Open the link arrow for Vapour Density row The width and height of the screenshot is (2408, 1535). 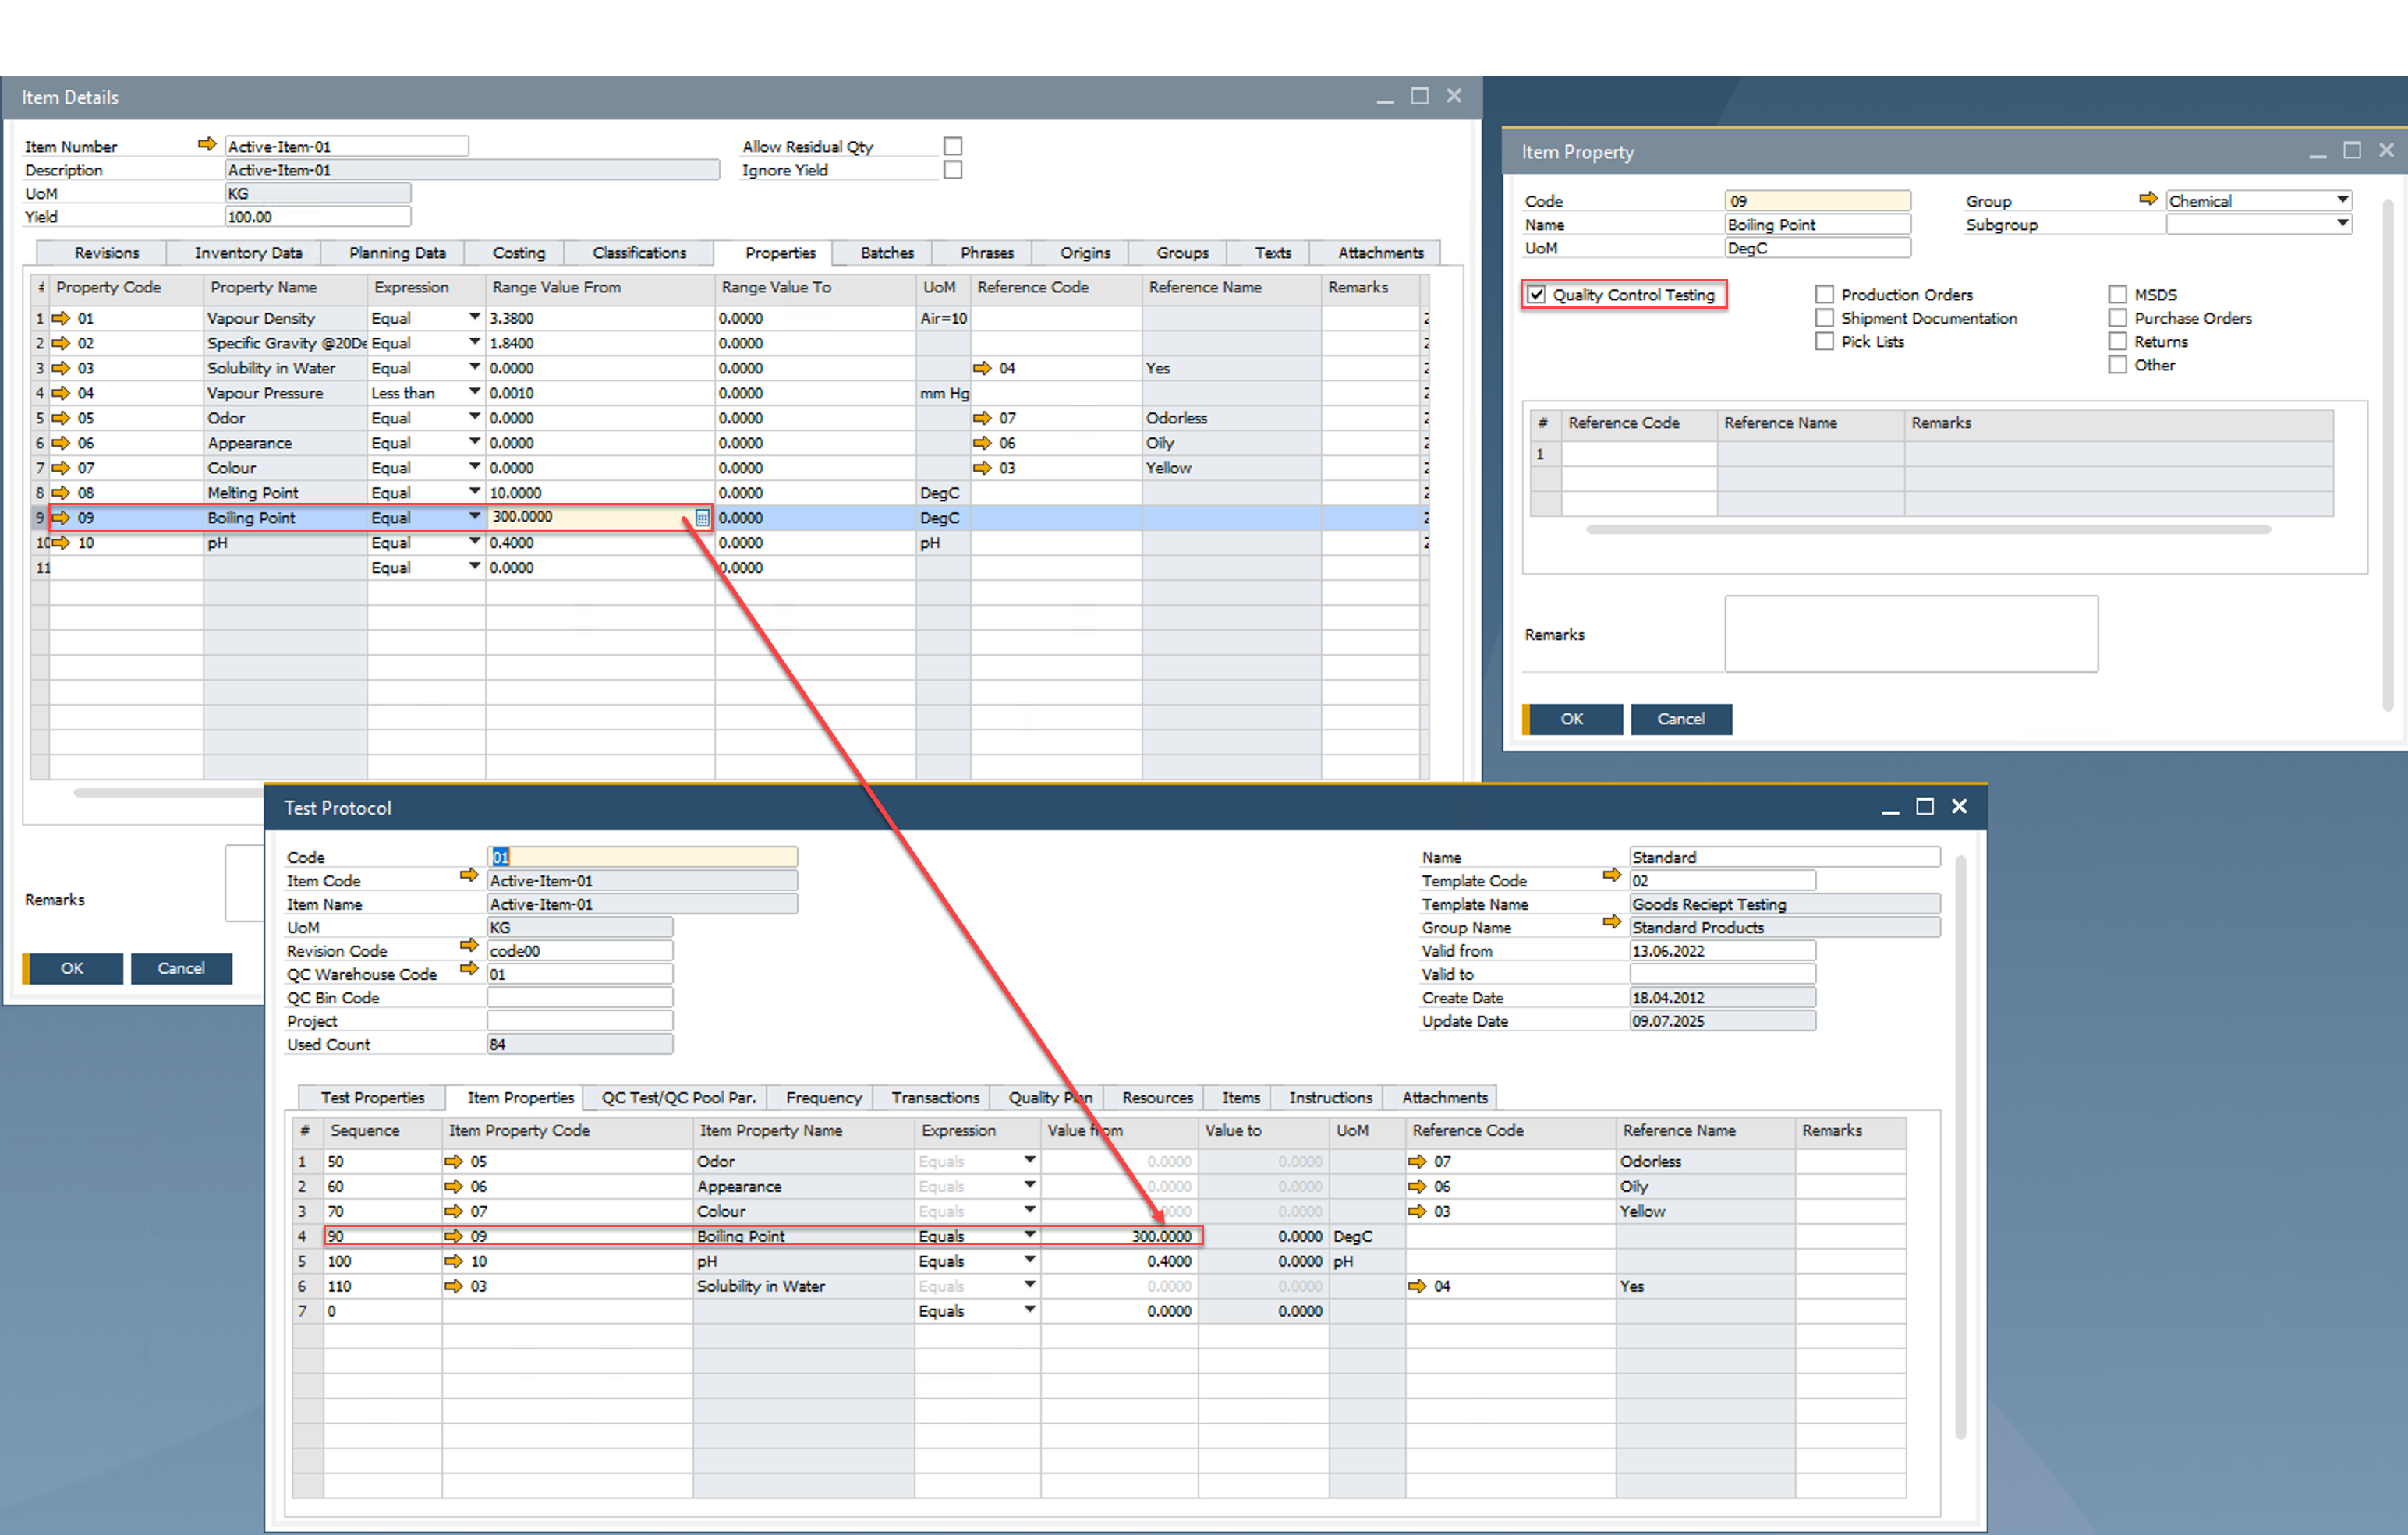click(61, 318)
